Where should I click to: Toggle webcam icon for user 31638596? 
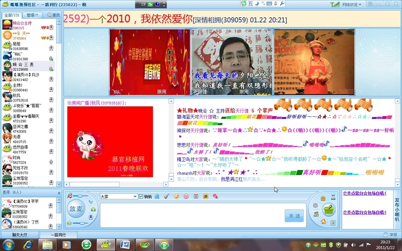51,48
